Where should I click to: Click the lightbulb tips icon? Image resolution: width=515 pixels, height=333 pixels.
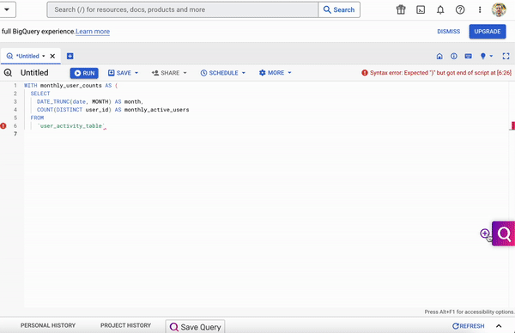(x=482, y=56)
